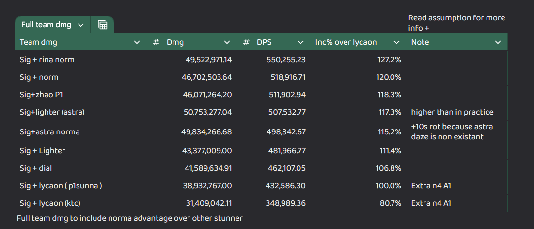
Task: Click 'Extra n4 A1' note in ktc row
Action: pyautogui.click(x=431, y=203)
